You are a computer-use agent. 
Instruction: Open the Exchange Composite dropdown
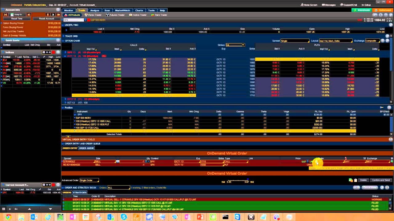click(x=372, y=41)
